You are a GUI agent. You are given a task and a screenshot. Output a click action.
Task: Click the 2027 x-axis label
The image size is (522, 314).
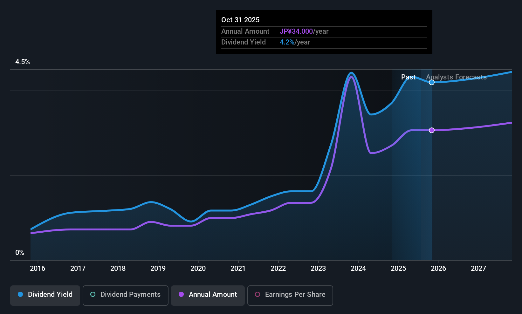pos(478,269)
